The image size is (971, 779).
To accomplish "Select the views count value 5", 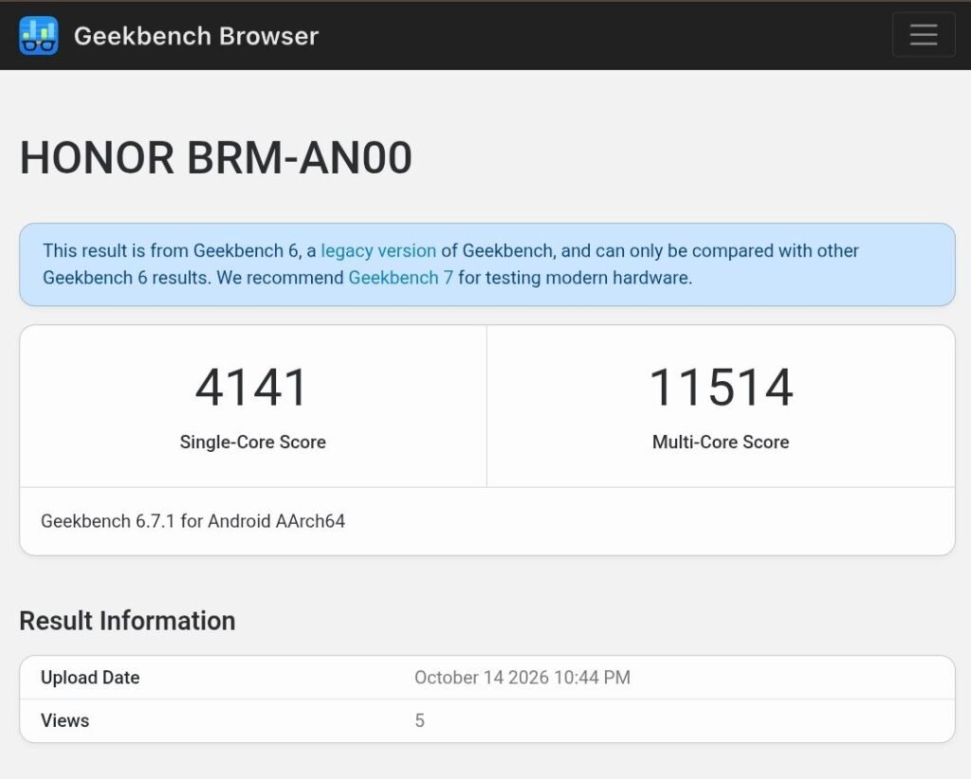I will pyautogui.click(x=419, y=721).
